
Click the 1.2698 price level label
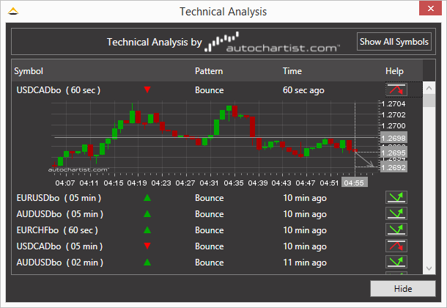coord(392,138)
